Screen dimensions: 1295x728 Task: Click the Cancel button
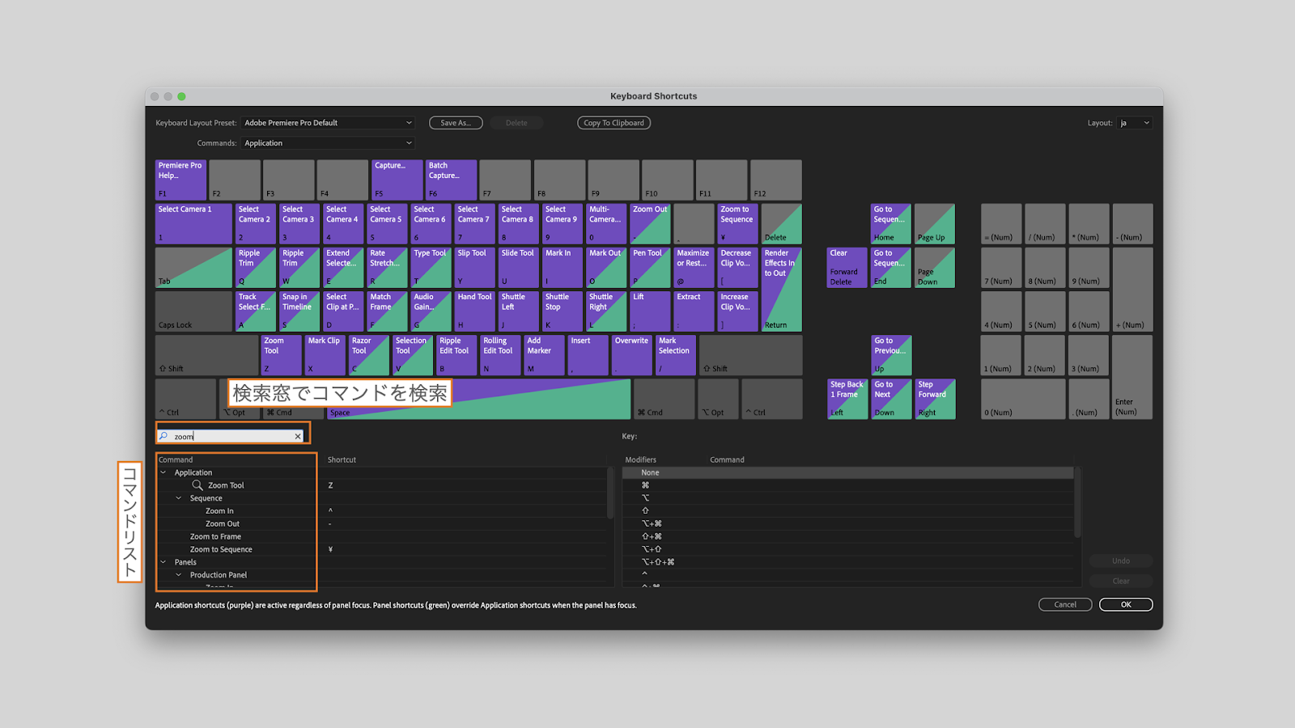pyautogui.click(x=1065, y=604)
